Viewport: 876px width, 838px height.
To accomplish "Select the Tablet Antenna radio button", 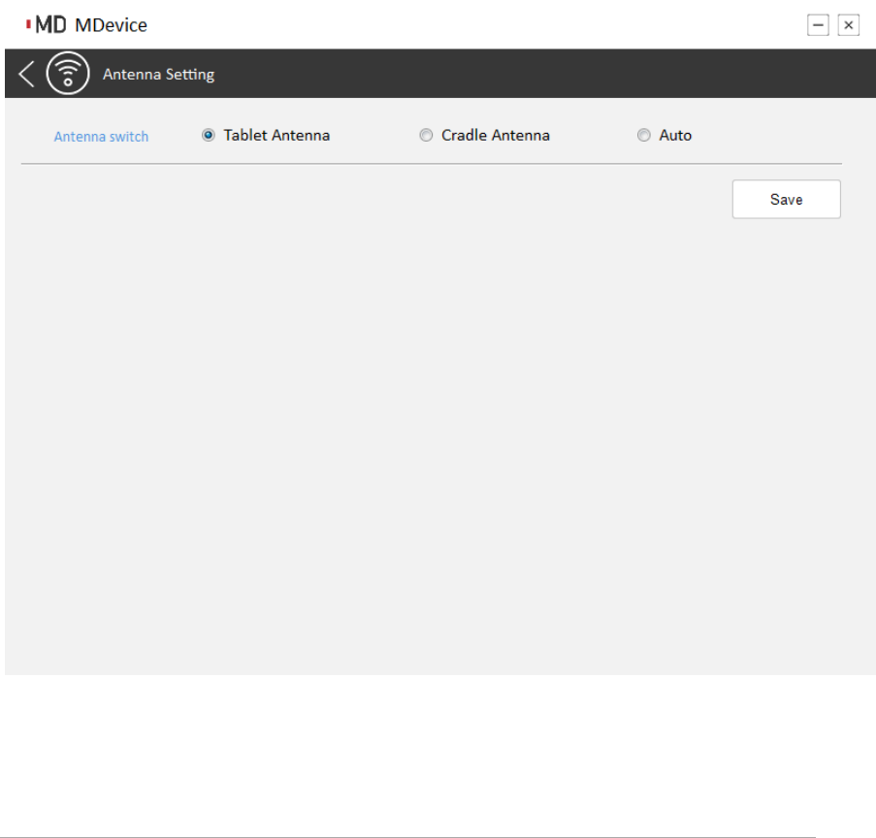I will coord(209,135).
